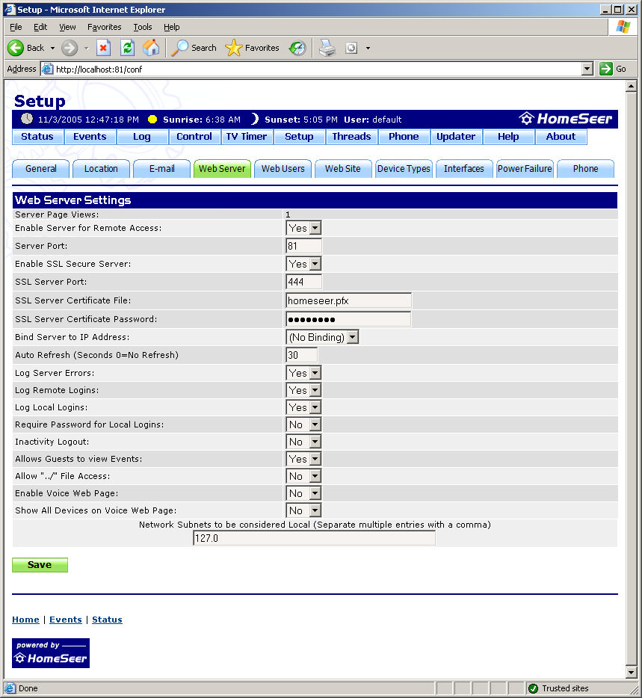Open the Back history dropdown arrow

click(52, 48)
